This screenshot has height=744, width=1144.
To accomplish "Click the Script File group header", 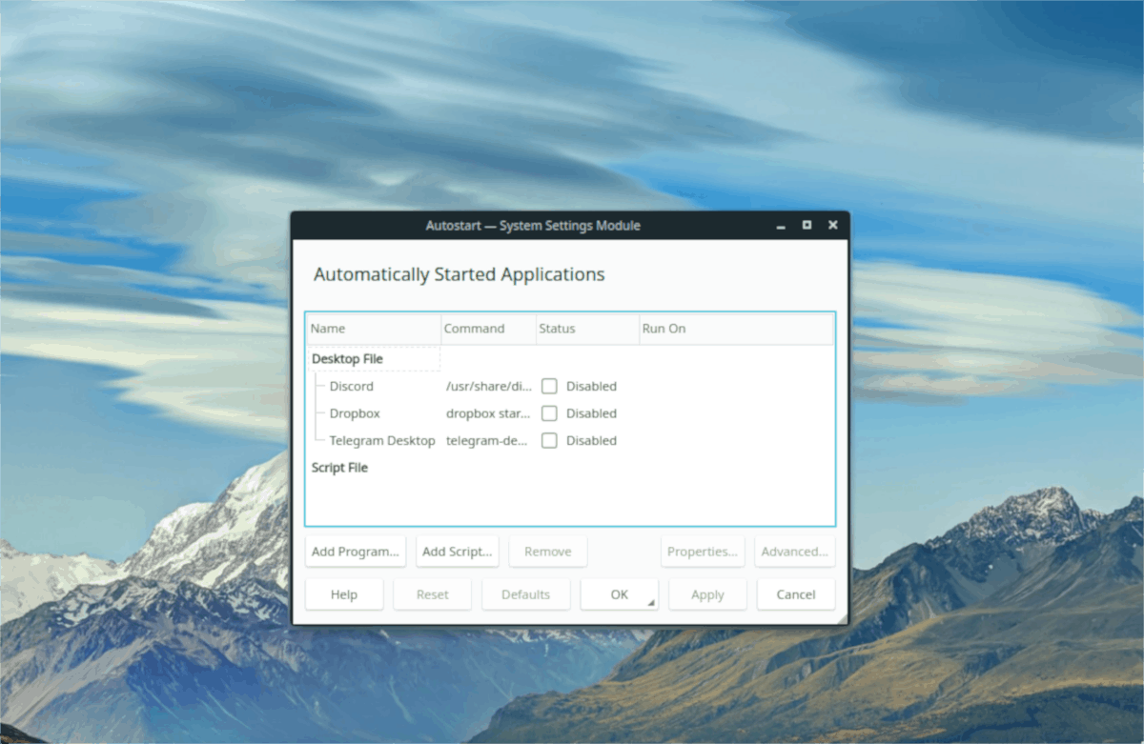I will [339, 468].
